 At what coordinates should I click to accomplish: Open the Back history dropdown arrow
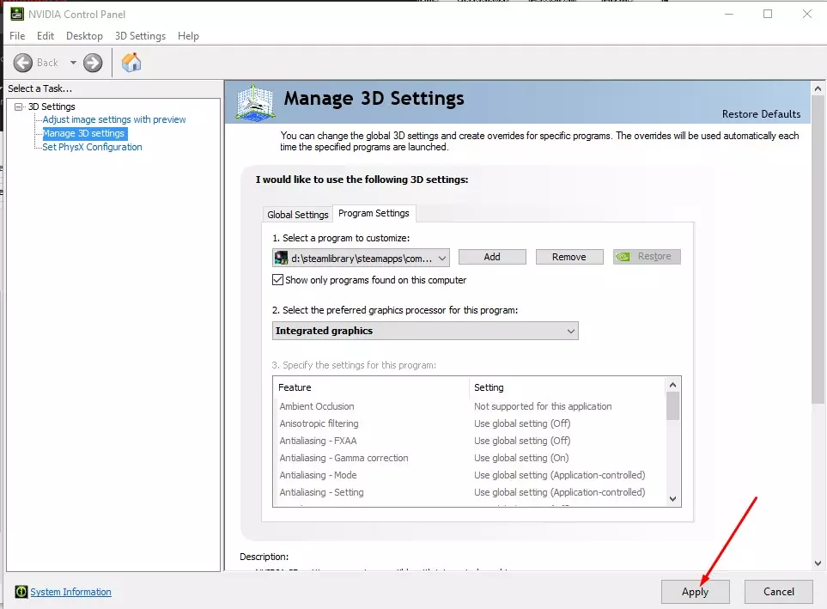tap(73, 63)
